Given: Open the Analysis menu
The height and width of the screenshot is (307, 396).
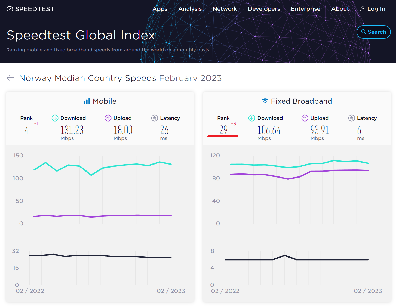Looking at the screenshot, I should (x=190, y=9).
